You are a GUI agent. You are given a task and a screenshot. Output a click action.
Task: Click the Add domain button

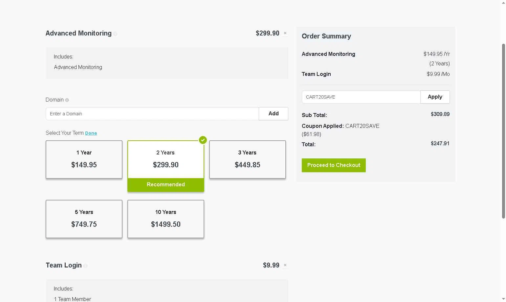click(x=274, y=114)
